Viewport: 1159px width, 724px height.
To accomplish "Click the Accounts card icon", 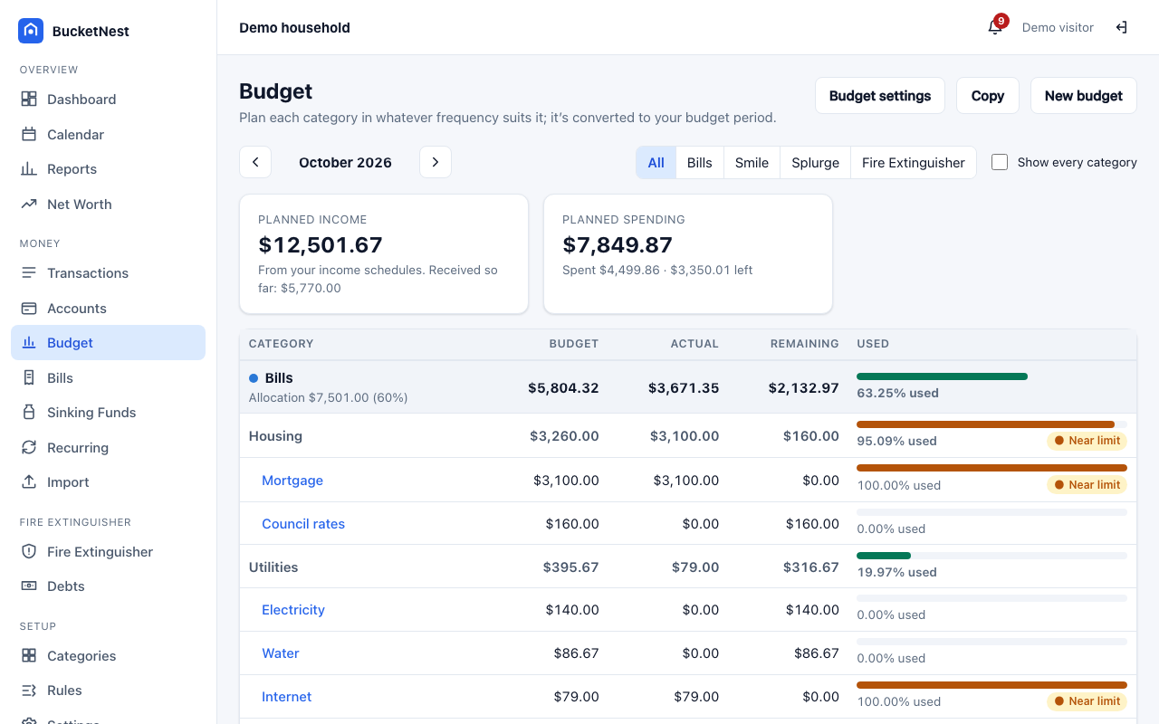I will pos(29,308).
